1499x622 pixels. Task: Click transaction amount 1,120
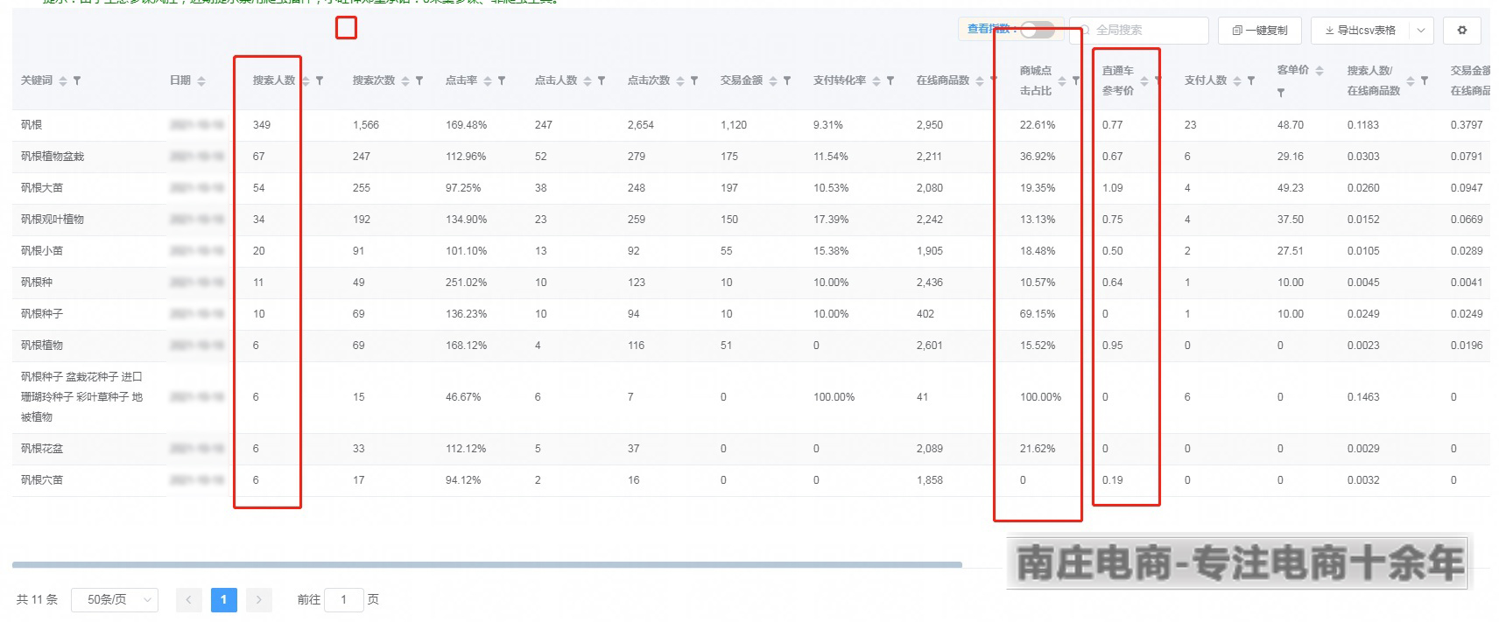click(x=734, y=125)
